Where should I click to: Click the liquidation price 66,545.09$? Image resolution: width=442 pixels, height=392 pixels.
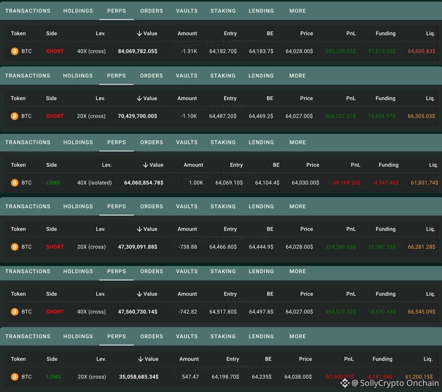(x=422, y=312)
